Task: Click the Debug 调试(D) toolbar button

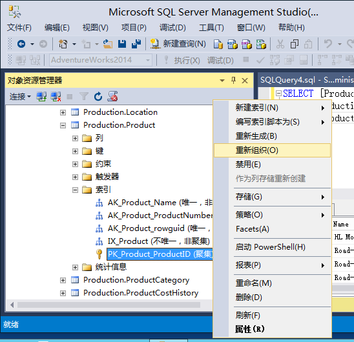Action: [220, 60]
